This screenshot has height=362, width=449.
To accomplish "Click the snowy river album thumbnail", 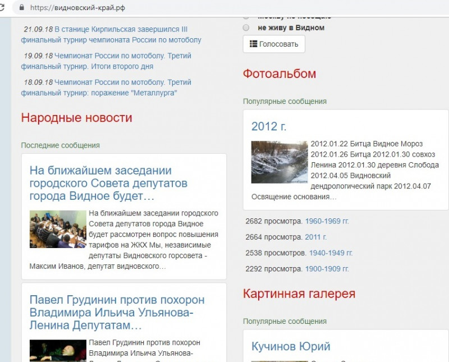I will coord(280,162).
